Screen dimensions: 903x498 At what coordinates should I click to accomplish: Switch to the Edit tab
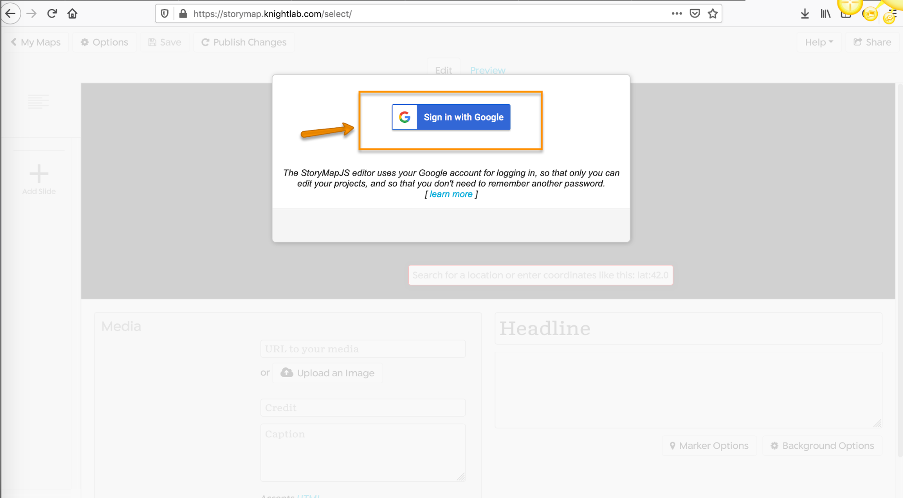[443, 70]
